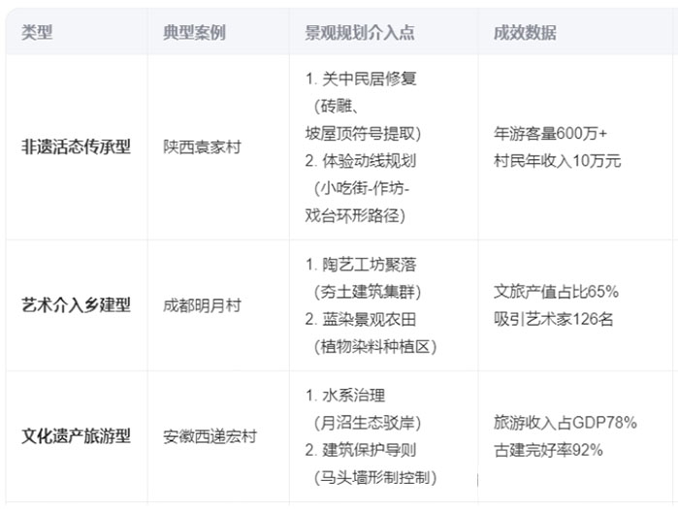The width and height of the screenshot is (678, 509).
Task: Click the text 文旅产值占比65%
Action: [556, 292]
